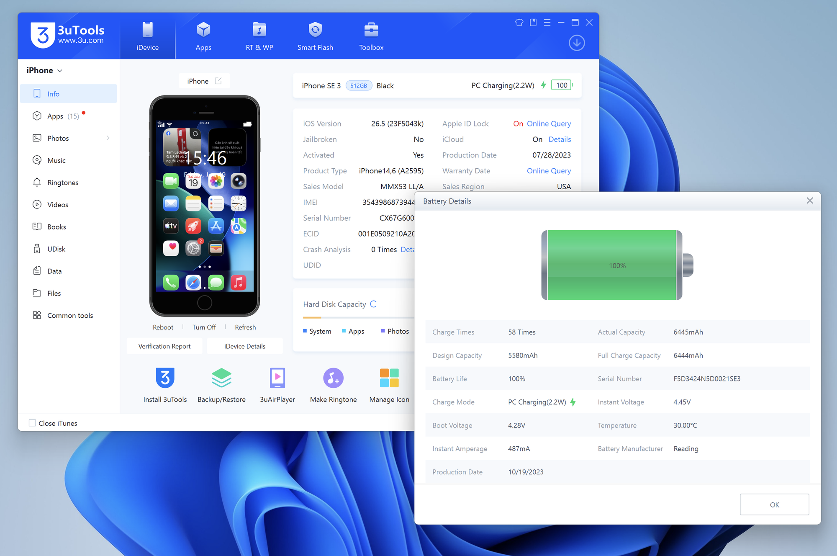Click the download manager arrow icon
Screen dimensions: 837x556
coord(577,43)
